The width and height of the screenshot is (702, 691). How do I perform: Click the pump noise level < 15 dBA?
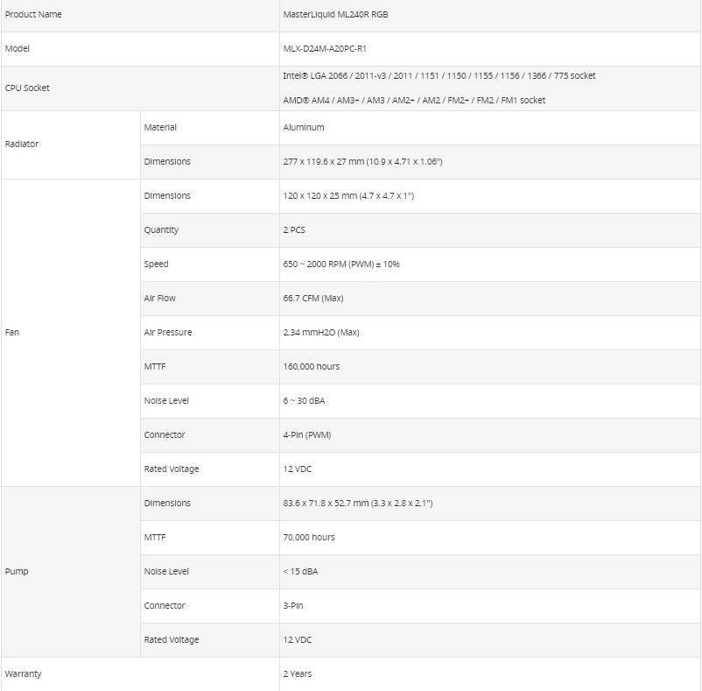[x=301, y=572]
